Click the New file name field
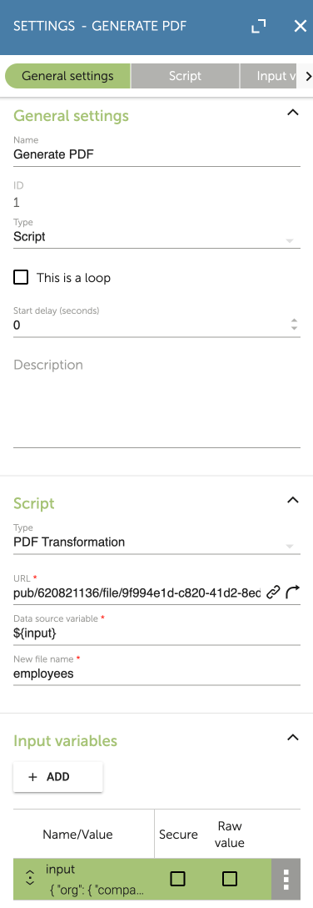The image size is (313, 908). tap(156, 674)
